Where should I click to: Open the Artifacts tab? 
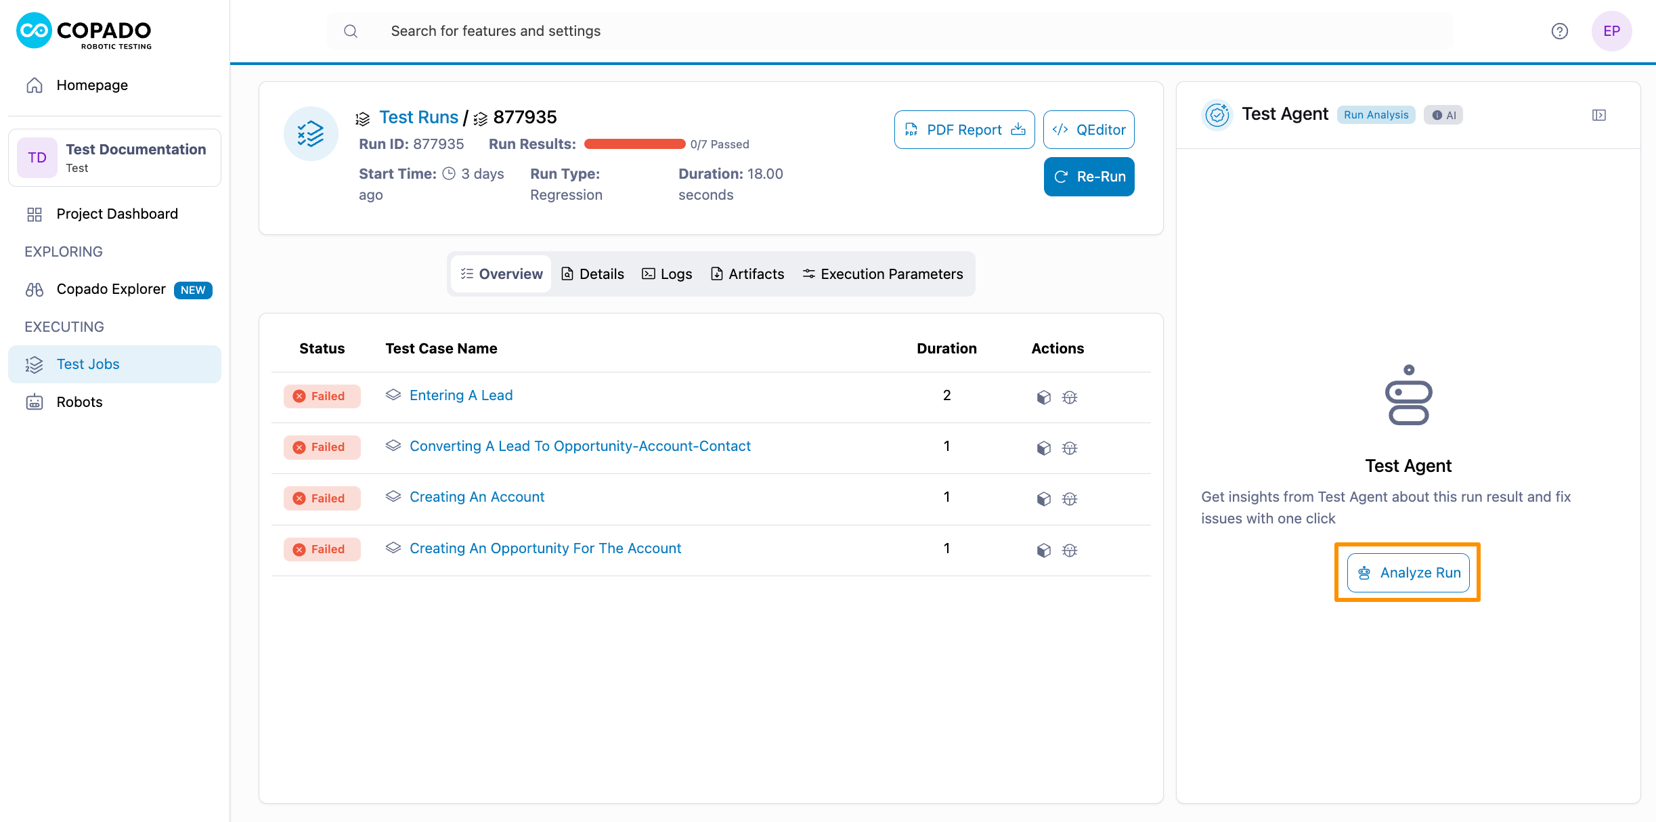747,274
